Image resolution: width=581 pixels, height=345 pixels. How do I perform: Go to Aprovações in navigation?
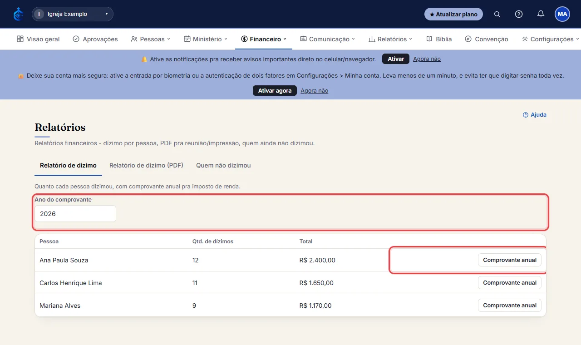95,39
